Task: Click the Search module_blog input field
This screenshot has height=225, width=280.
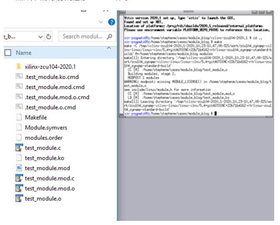Action: [x=81, y=36]
